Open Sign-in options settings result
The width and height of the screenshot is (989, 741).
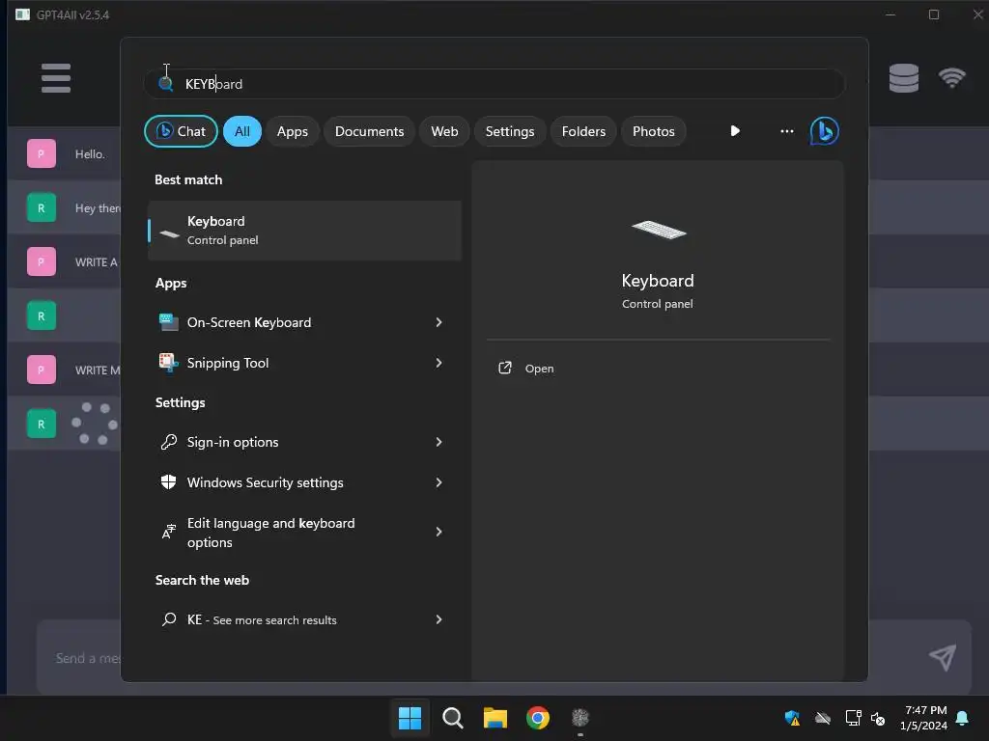304,442
